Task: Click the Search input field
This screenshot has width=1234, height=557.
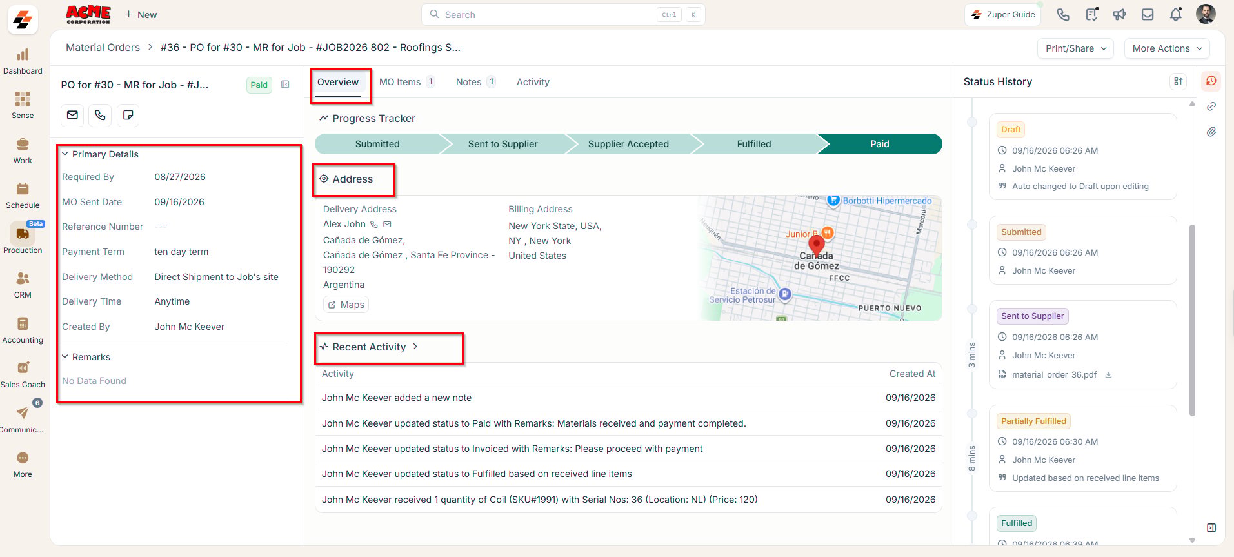Action: (562, 14)
